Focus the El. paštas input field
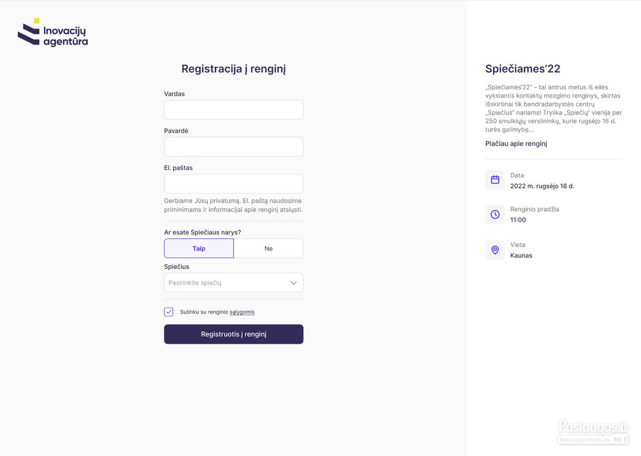The height and width of the screenshot is (456, 641). pyautogui.click(x=234, y=184)
